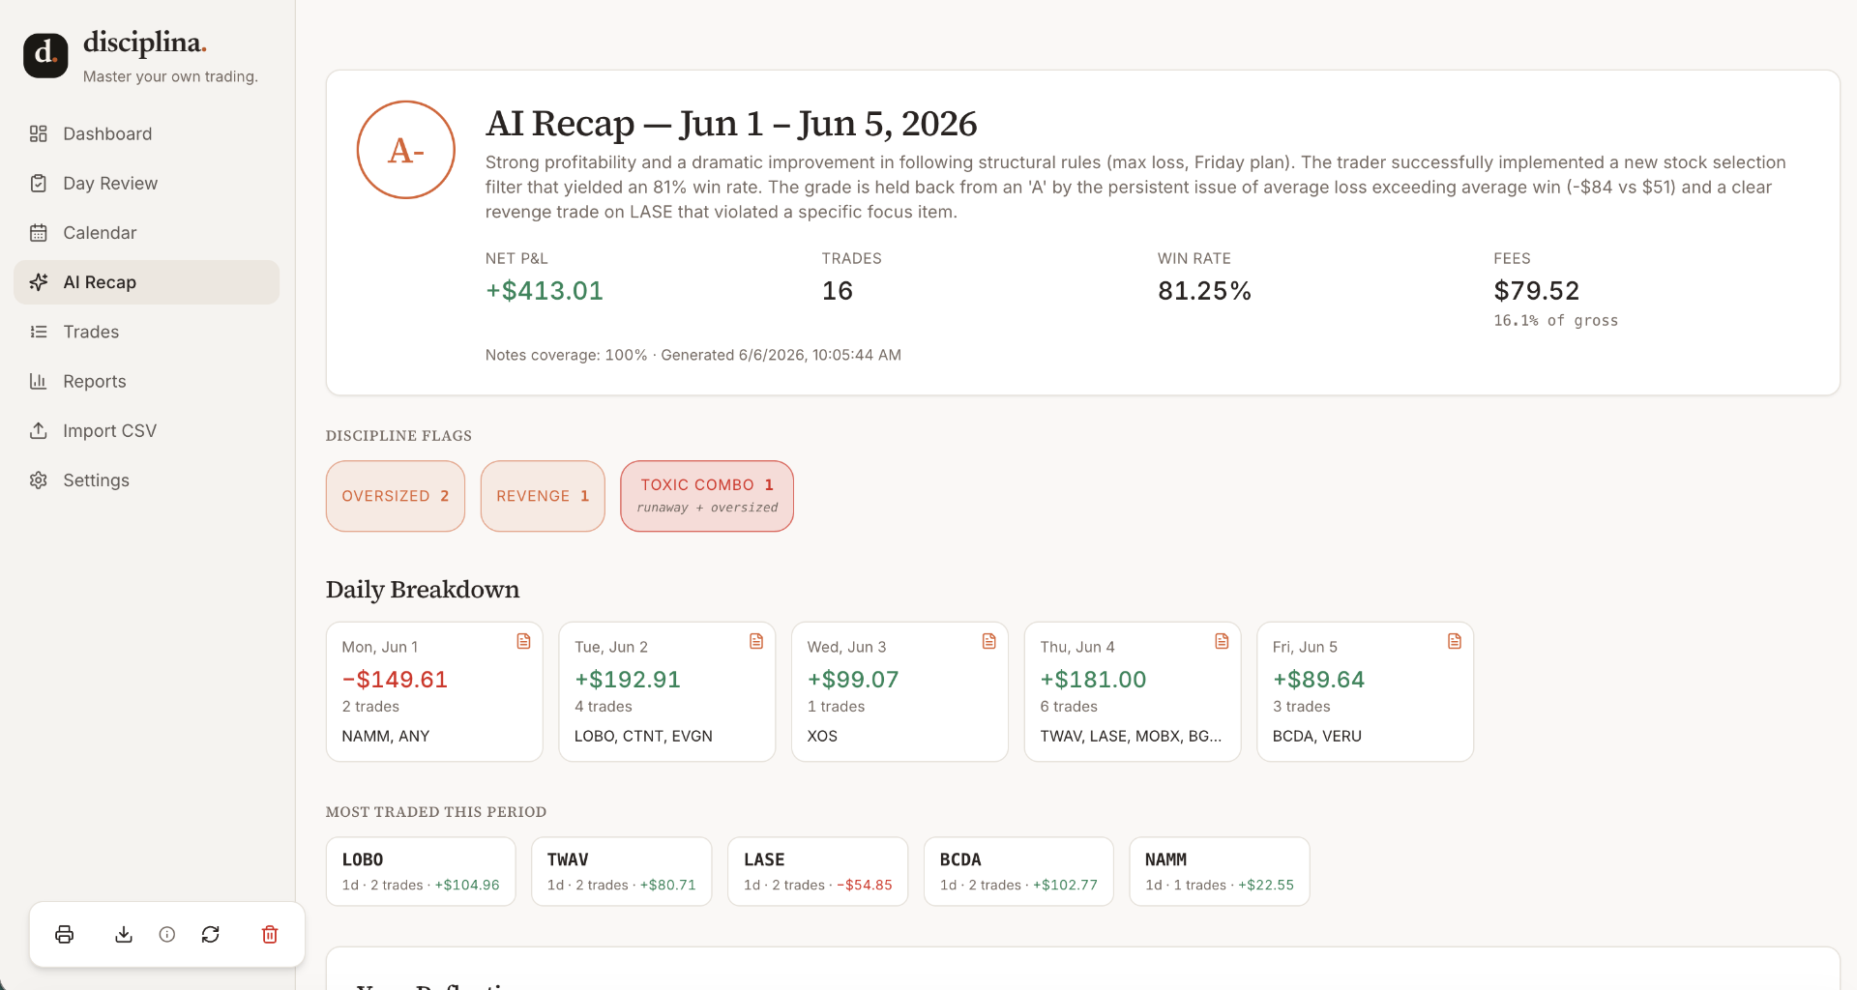Click the TOXIC COMBO flag
This screenshot has height=990, width=1857.
point(707,496)
